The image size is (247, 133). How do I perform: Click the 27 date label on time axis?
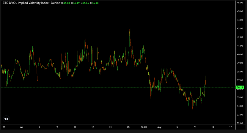[x=4, y=127]
